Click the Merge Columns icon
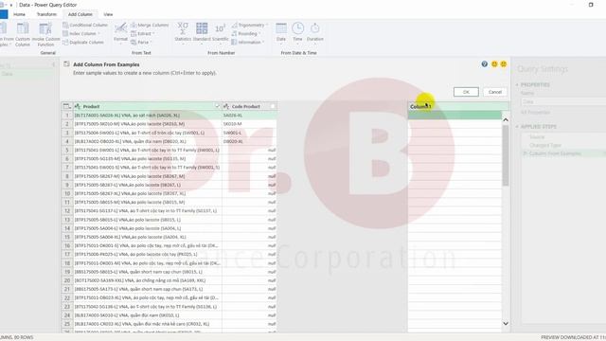Screen dimensions: 606x341 click(134, 26)
